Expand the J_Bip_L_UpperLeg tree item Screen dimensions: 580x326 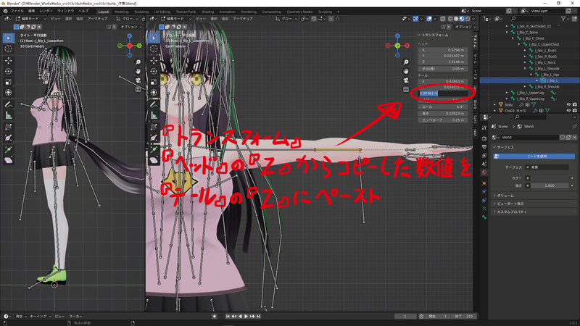tap(507, 93)
